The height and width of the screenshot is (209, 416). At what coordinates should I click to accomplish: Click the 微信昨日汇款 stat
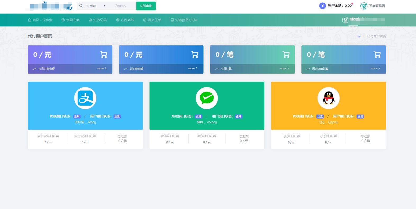tap(207, 139)
